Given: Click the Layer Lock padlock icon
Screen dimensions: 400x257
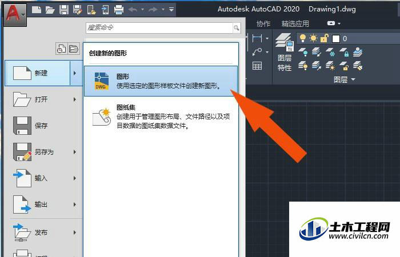Looking at the screenshot, I should click(344, 52).
